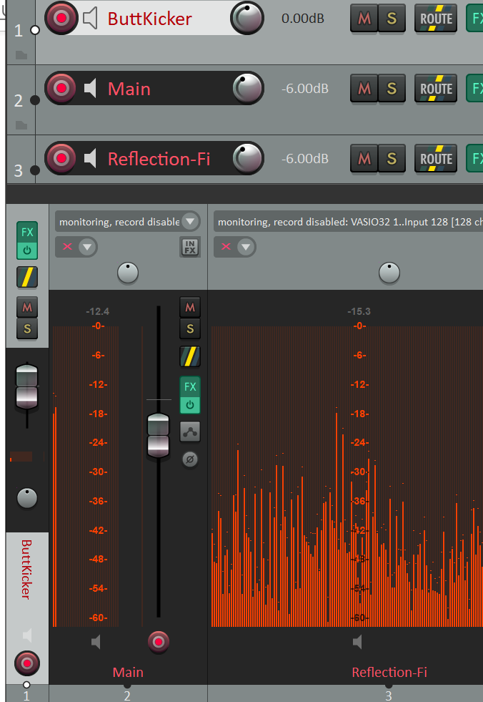Toggle phase invert on Main strip
483x702 pixels.
pyautogui.click(x=189, y=459)
